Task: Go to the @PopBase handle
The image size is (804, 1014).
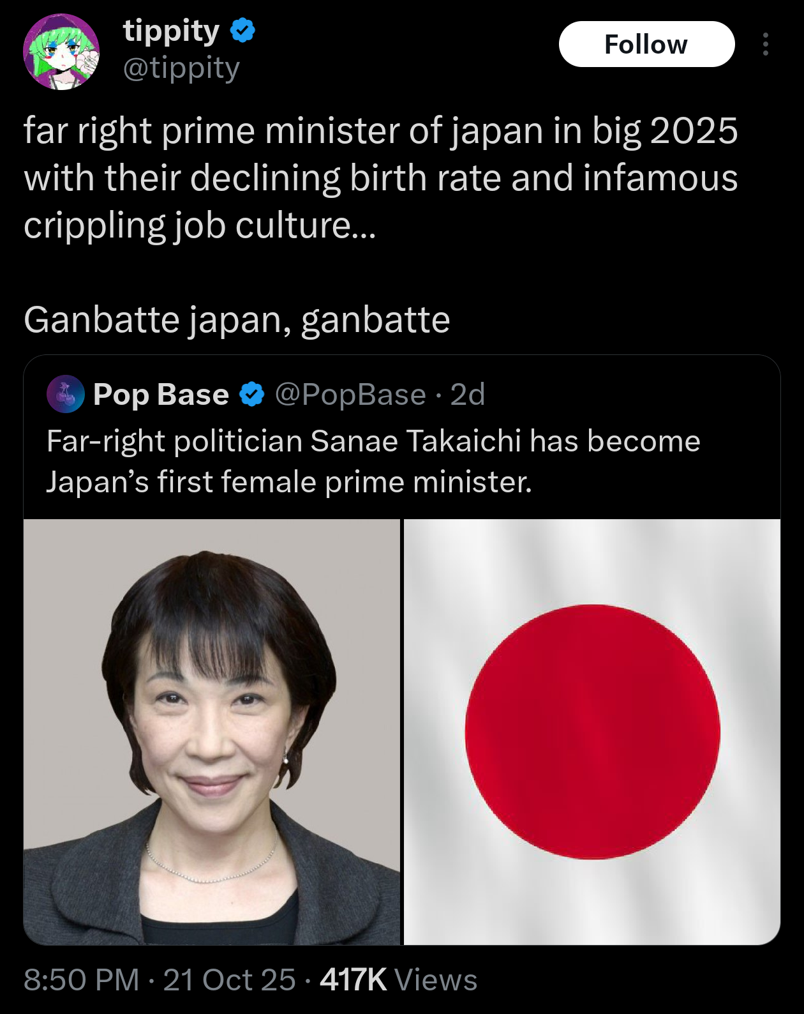Action: 350,395
